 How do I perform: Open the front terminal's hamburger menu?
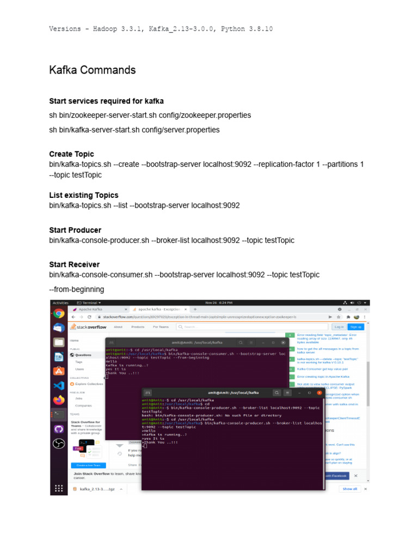[287, 393]
